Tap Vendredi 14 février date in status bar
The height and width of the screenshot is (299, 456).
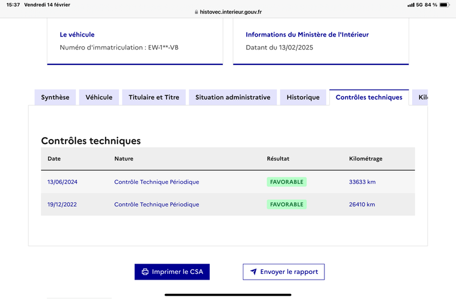pos(47,5)
